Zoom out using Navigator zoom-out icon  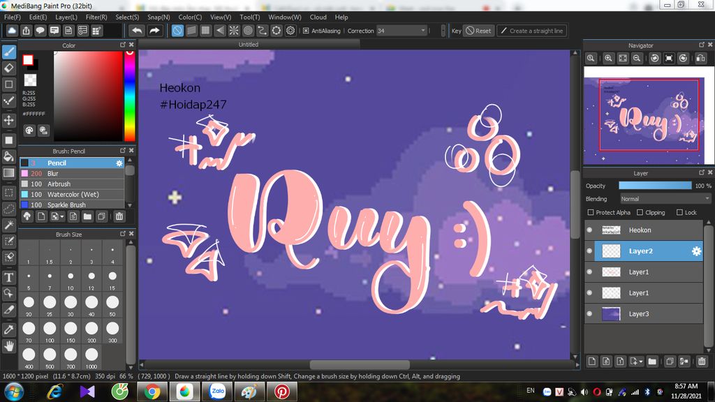click(637, 59)
